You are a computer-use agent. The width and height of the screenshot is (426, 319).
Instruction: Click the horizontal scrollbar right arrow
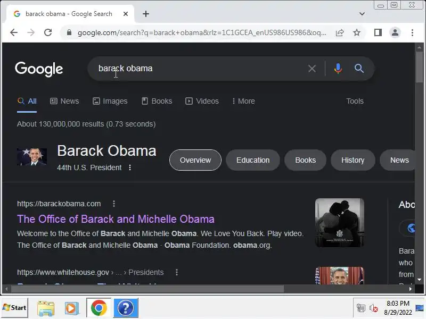tap(411, 289)
